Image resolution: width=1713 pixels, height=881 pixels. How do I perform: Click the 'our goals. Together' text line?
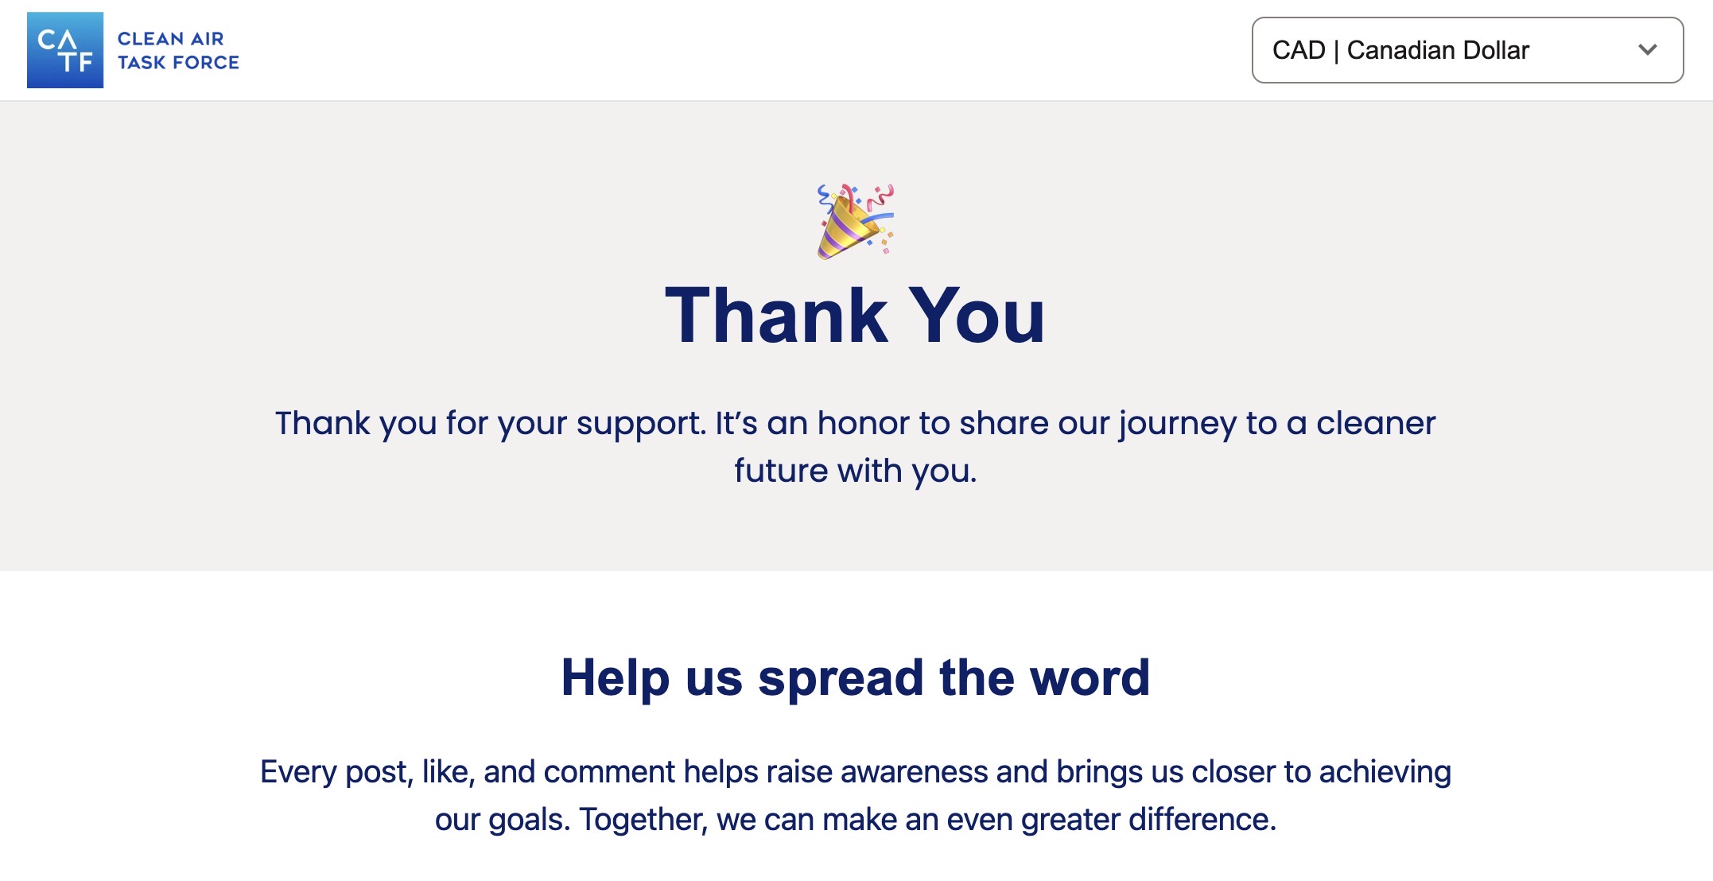855,820
